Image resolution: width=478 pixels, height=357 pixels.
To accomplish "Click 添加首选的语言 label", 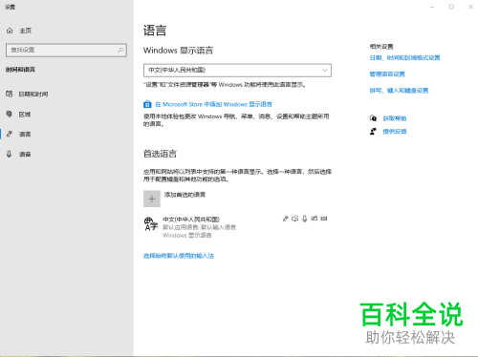I will coord(185,195).
